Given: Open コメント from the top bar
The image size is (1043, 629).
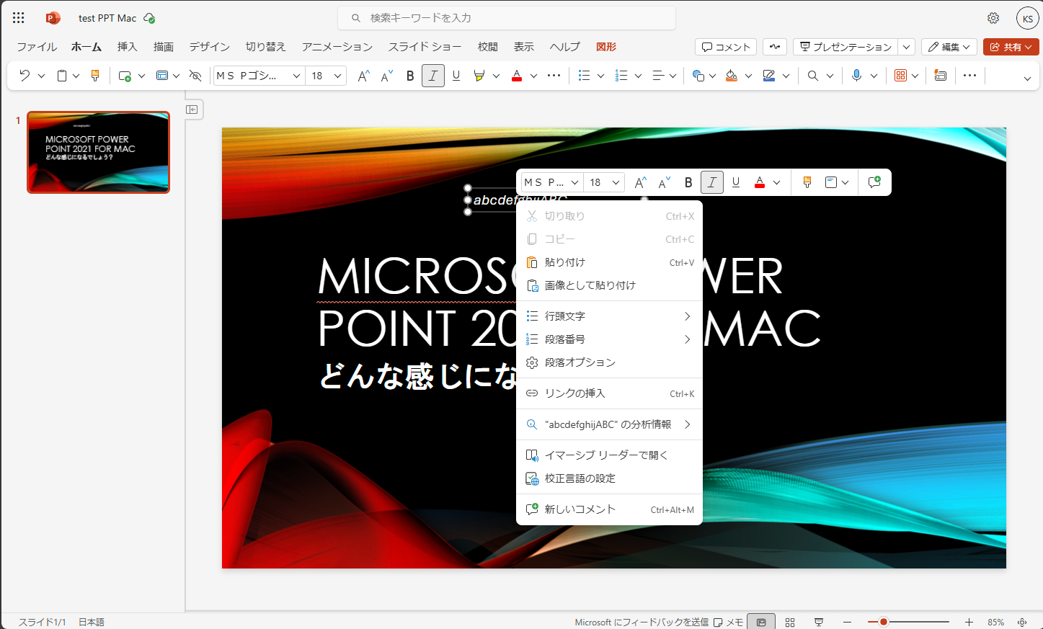Looking at the screenshot, I should (725, 46).
